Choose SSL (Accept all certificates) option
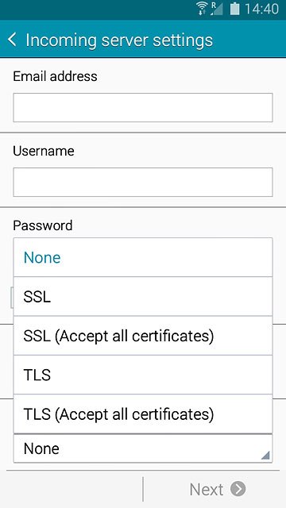 click(x=143, y=336)
